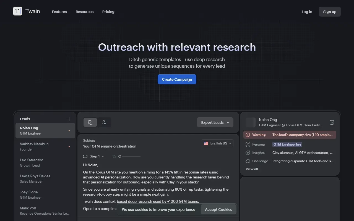354x221 pixels.
Task: Click the Challenge text "Integrating disparate GTM tools"
Action: [303, 161]
